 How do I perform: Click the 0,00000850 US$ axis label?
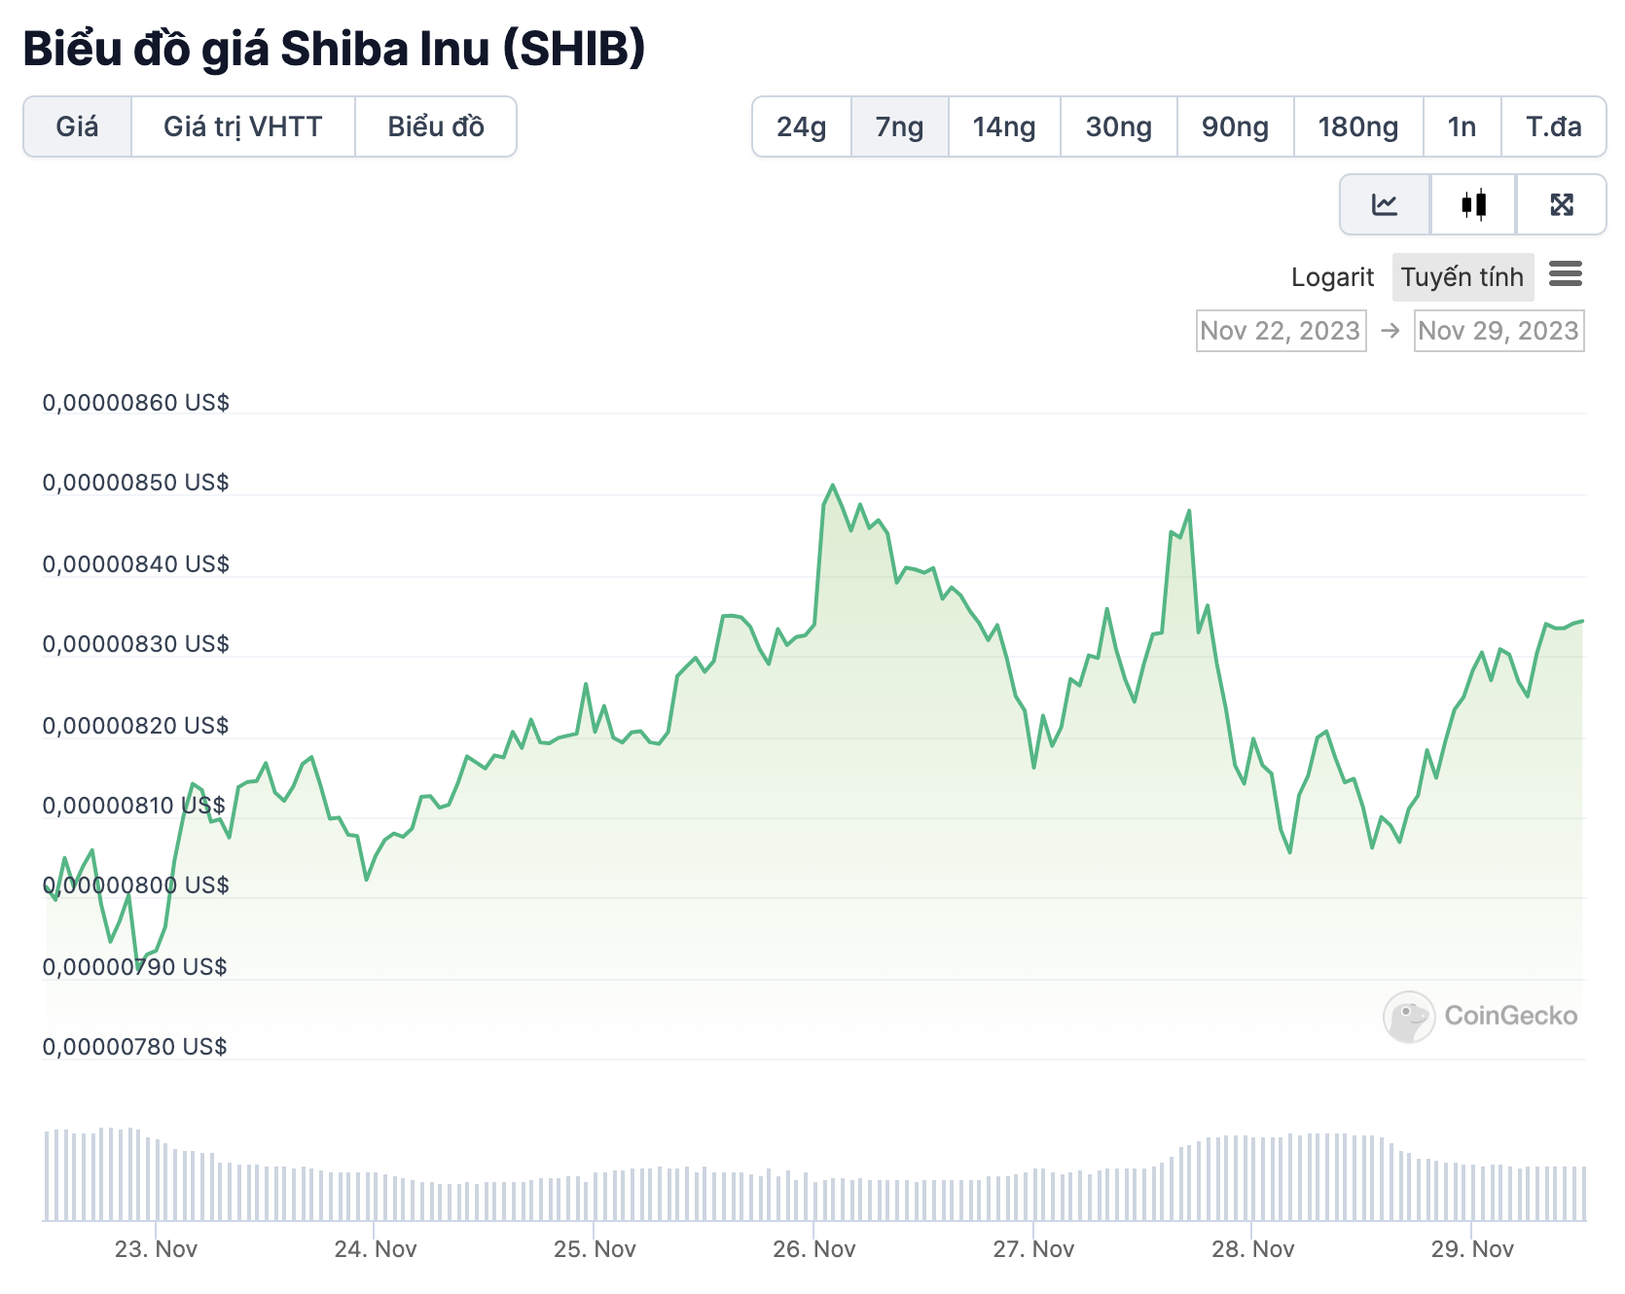(x=136, y=483)
